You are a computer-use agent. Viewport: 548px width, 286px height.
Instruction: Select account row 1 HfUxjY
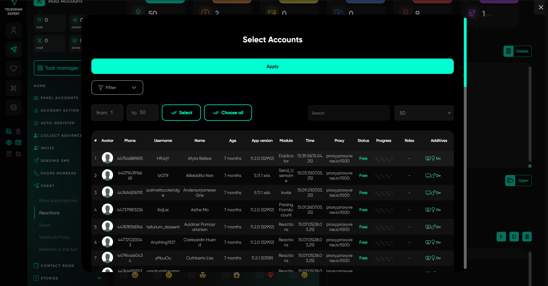click(163, 158)
